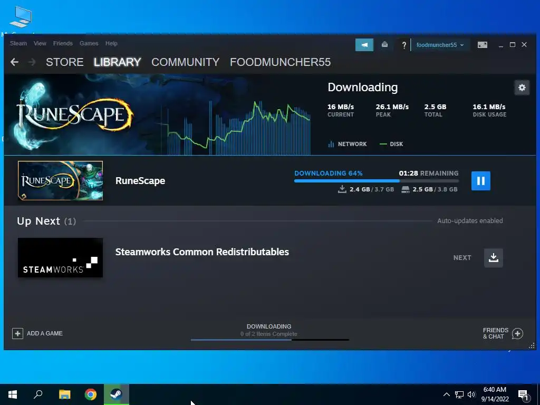
Task: Open the Help menu
Action: point(111,43)
